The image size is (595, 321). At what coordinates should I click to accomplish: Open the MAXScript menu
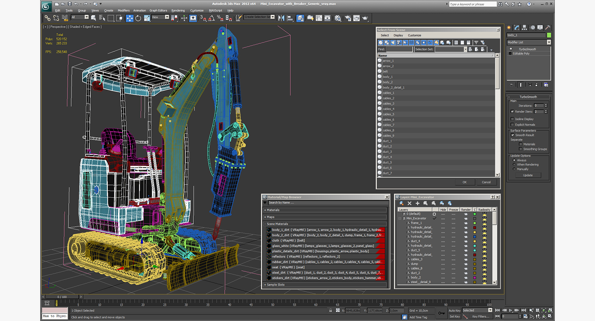[x=215, y=10]
